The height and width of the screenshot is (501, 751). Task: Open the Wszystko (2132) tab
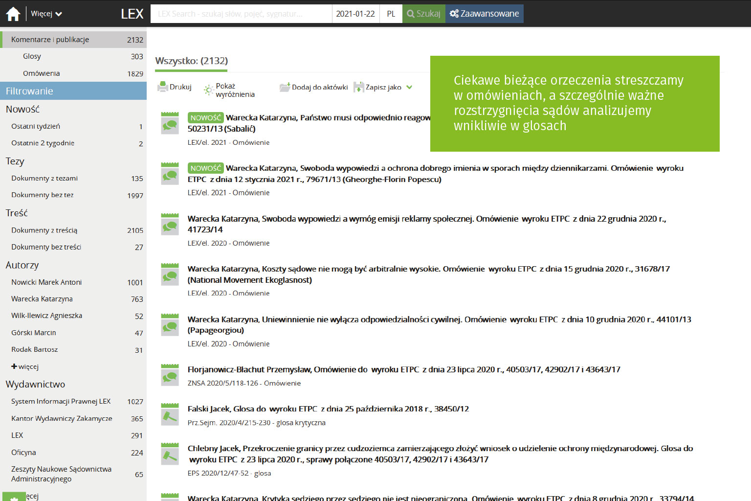click(191, 61)
